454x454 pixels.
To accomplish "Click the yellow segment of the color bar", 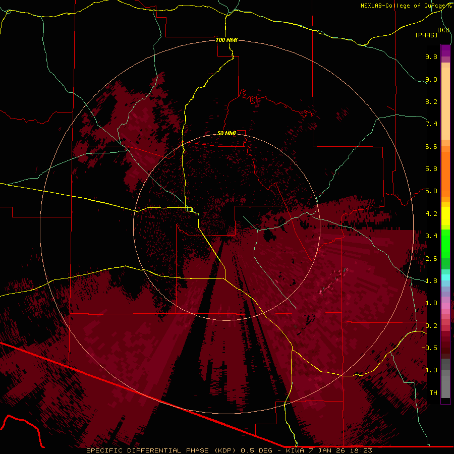I will coord(445,216).
